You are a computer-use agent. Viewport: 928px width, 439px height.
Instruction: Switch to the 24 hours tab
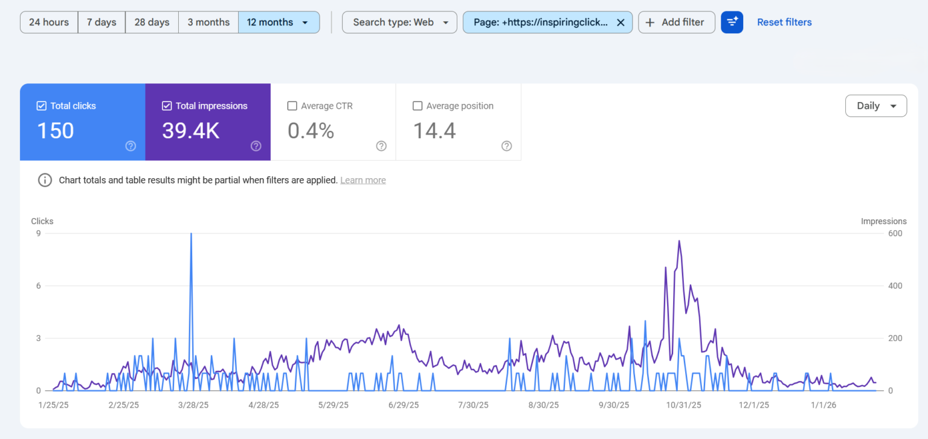pos(48,22)
